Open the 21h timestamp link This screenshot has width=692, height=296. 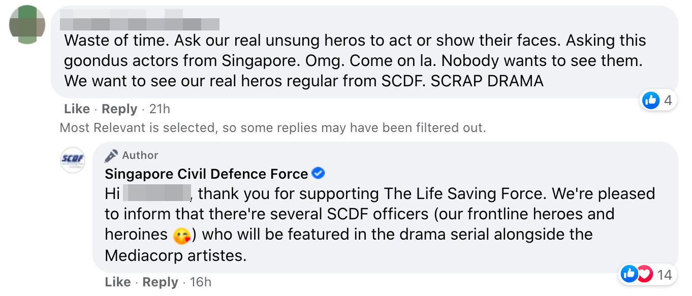160,109
